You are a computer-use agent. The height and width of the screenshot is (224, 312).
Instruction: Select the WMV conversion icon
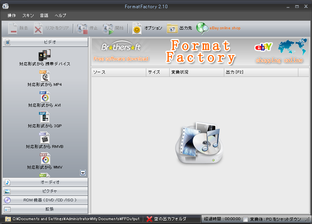pos(45,158)
